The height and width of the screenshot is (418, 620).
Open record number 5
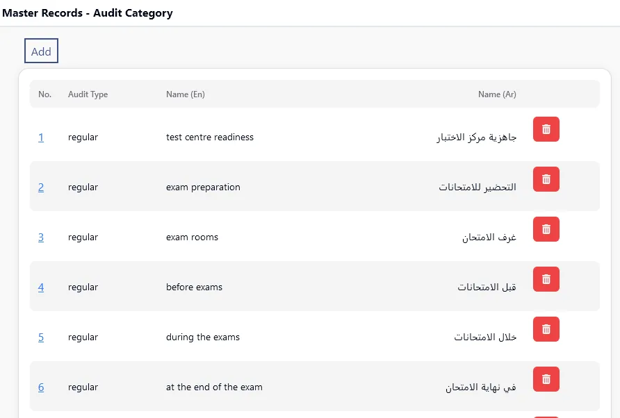(x=40, y=337)
